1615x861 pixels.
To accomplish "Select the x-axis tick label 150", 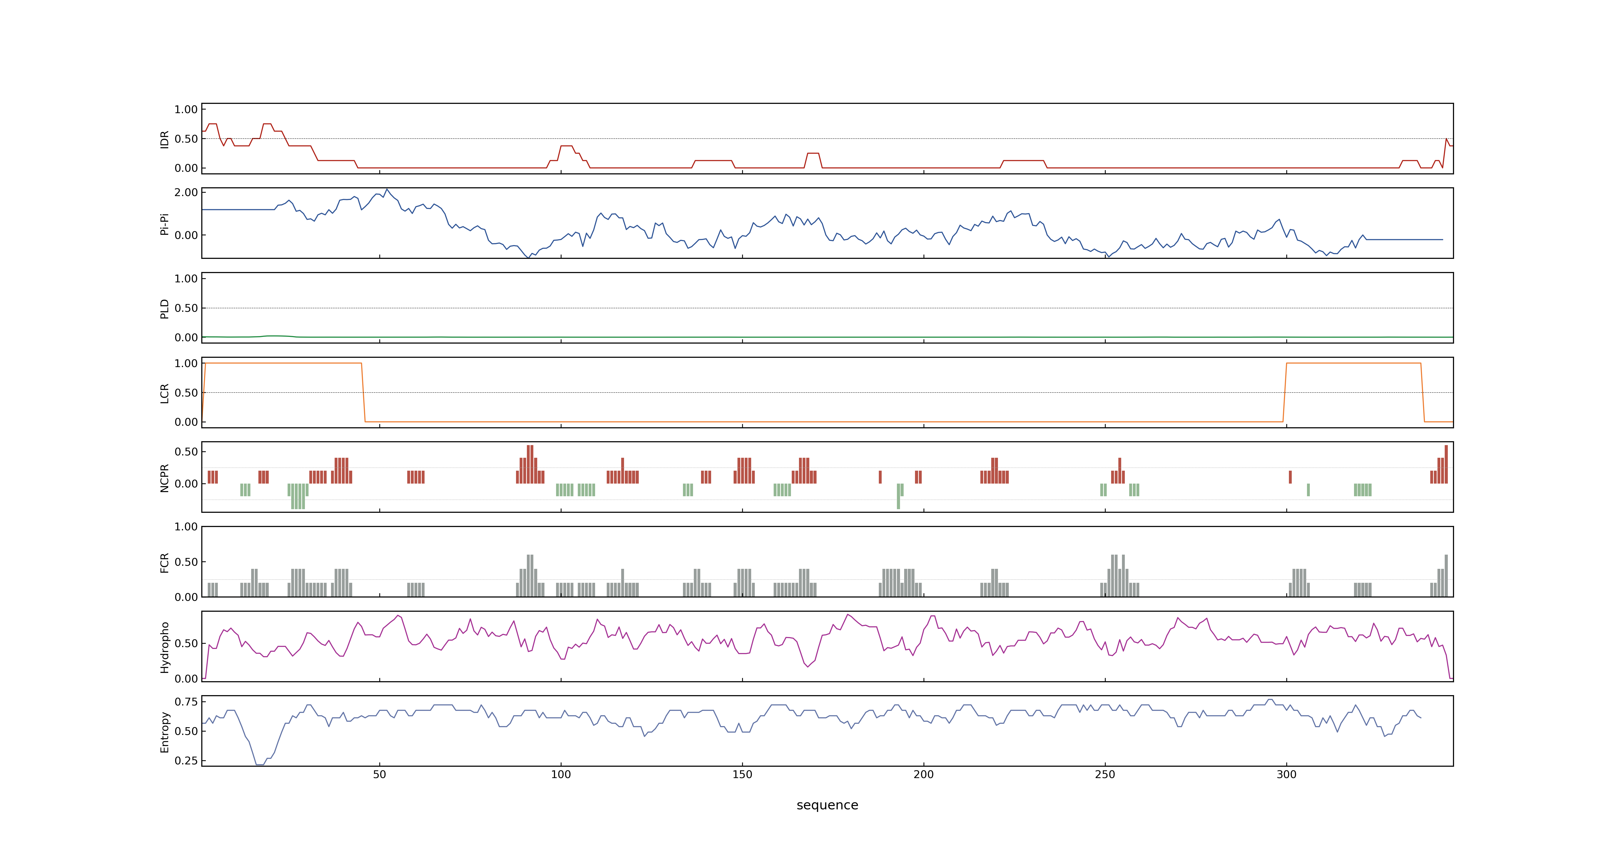I will coord(742,774).
